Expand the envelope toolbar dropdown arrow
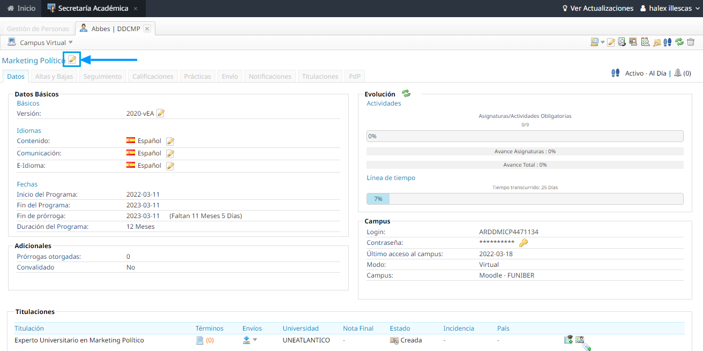 [x=602, y=42]
